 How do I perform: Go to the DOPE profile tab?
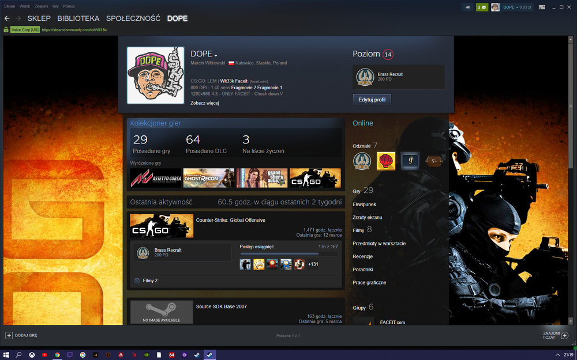(177, 18)
